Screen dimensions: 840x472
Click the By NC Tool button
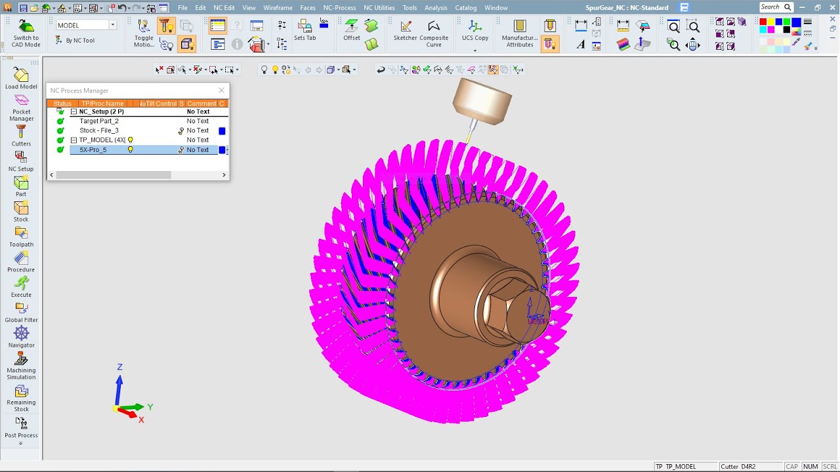click(74, 41)
